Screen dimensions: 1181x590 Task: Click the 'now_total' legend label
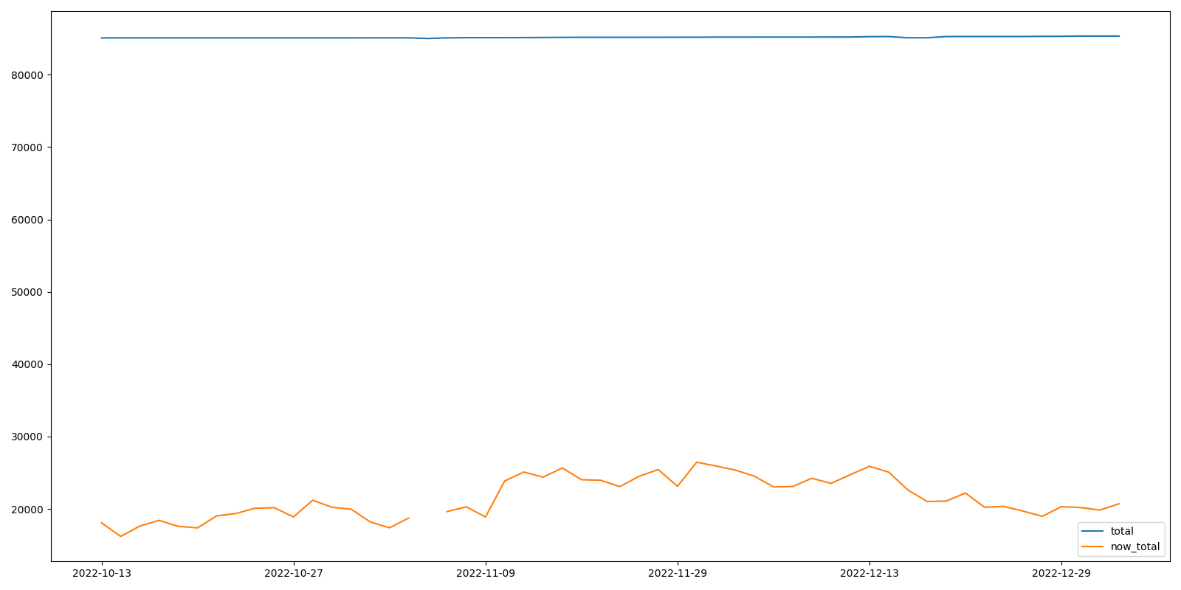click(1135, 547)
